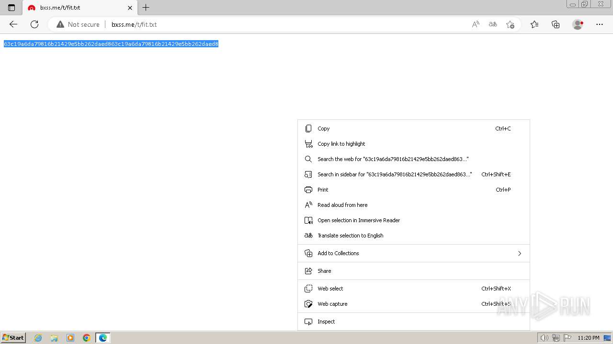Click the highlighted hash text
613x344 pixels.
tap(111, 44)
